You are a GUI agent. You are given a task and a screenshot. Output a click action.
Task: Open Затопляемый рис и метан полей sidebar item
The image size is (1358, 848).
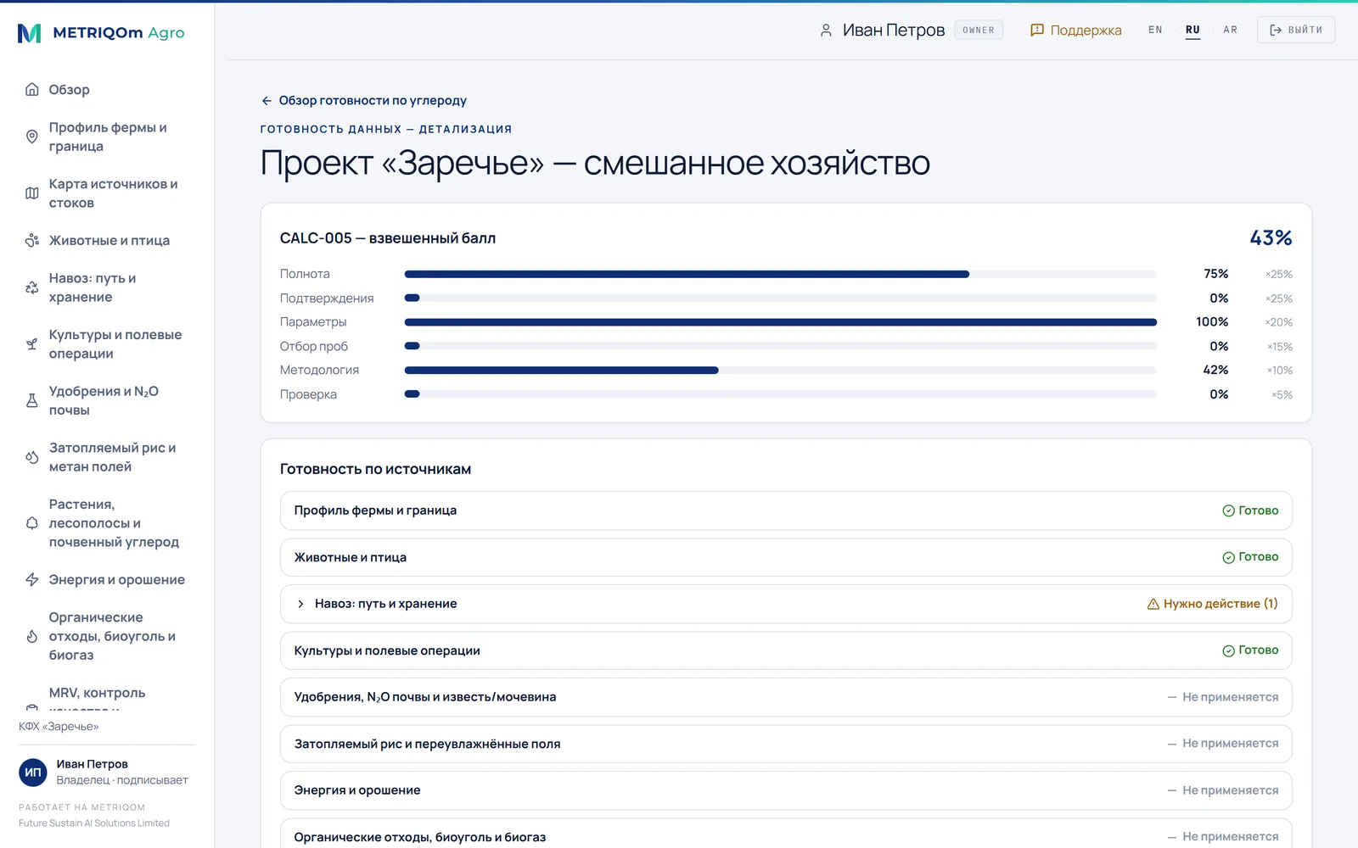(x=107, y=457)
